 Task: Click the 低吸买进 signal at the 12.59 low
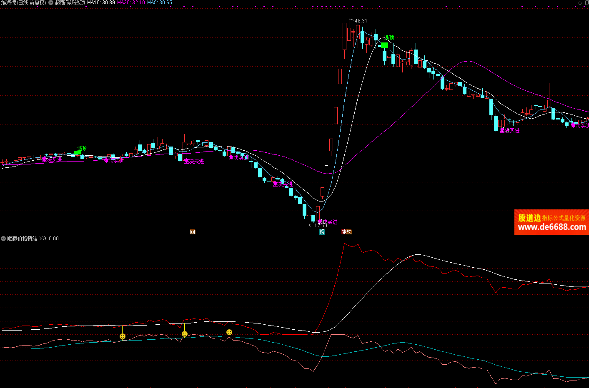[x=328, y=222]
